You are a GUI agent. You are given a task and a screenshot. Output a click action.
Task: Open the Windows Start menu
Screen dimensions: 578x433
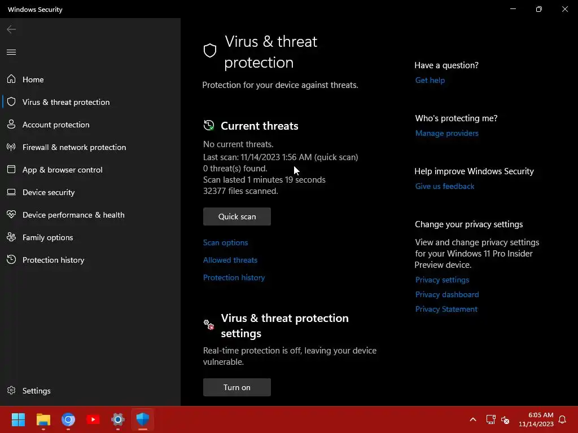pos(18,419)
